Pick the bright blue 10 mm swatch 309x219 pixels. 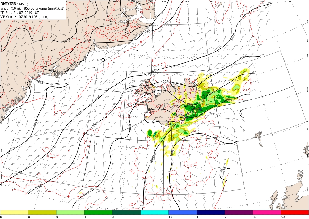[x=183, y=212]
